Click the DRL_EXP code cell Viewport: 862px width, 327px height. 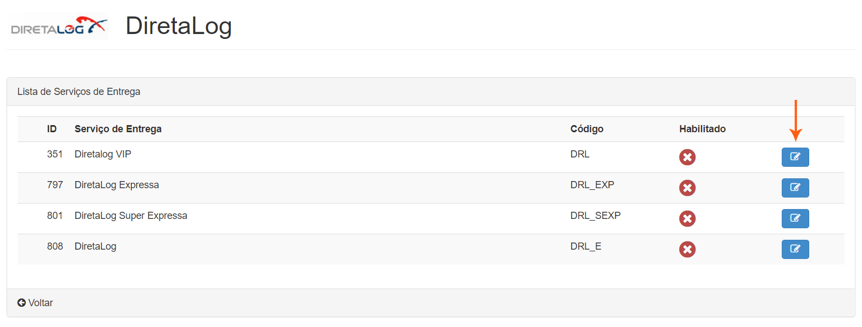(592, 185)
